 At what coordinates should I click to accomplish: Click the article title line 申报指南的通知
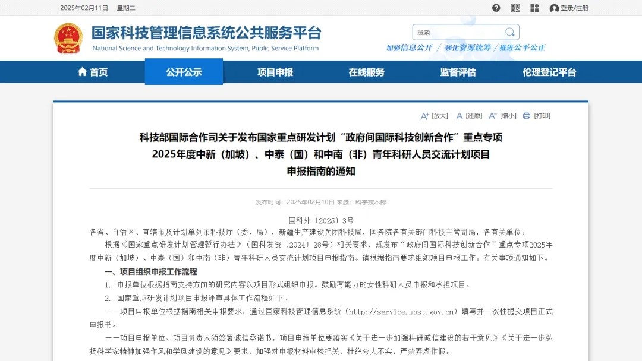pos(321,172)
